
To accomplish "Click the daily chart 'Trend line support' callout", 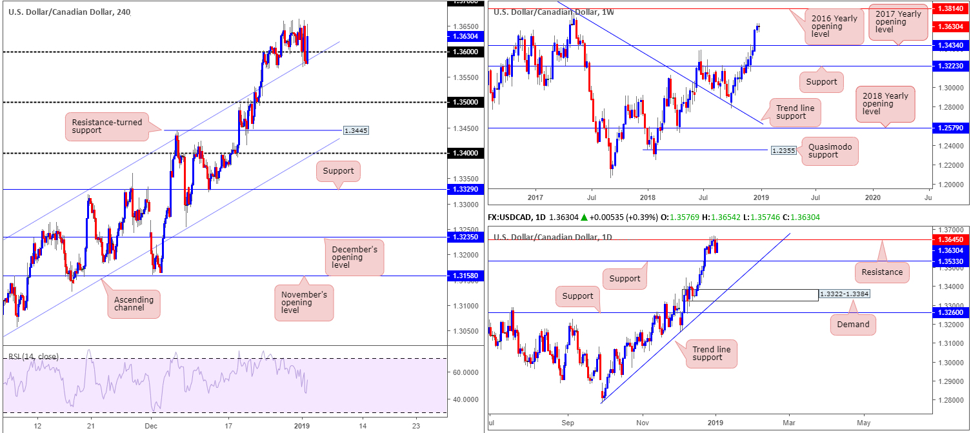I will point(712,353).
